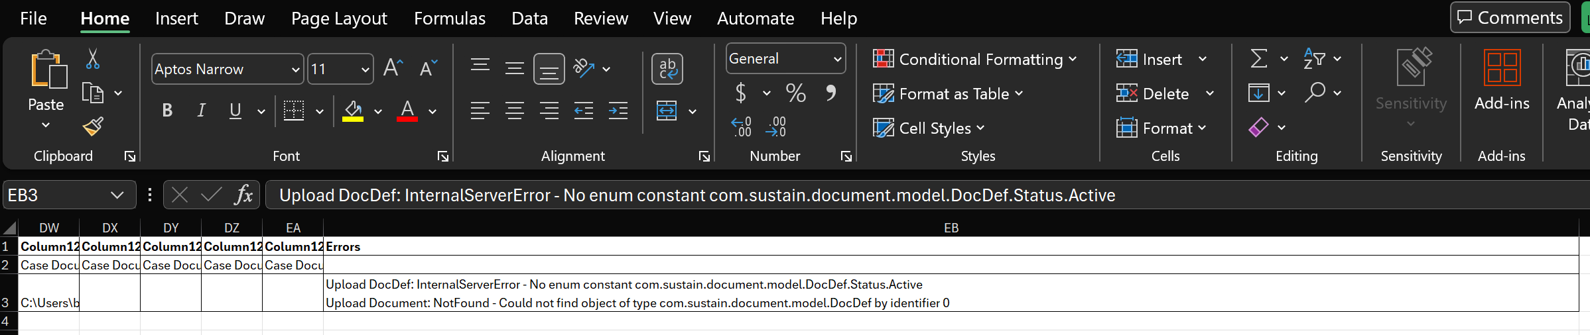Viewport: 1590px width, 335px height.
Task: Click the Format Painter brush icon
Action: click(93, 126)
